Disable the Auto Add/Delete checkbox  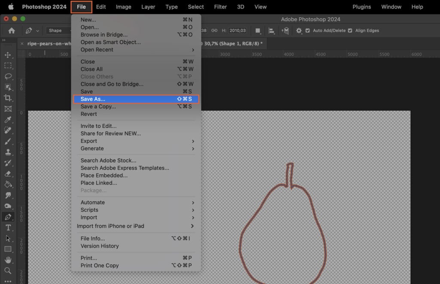[308, 30]
